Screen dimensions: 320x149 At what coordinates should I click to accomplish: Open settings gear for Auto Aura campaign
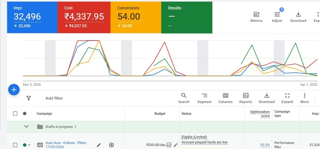point(111,145)
